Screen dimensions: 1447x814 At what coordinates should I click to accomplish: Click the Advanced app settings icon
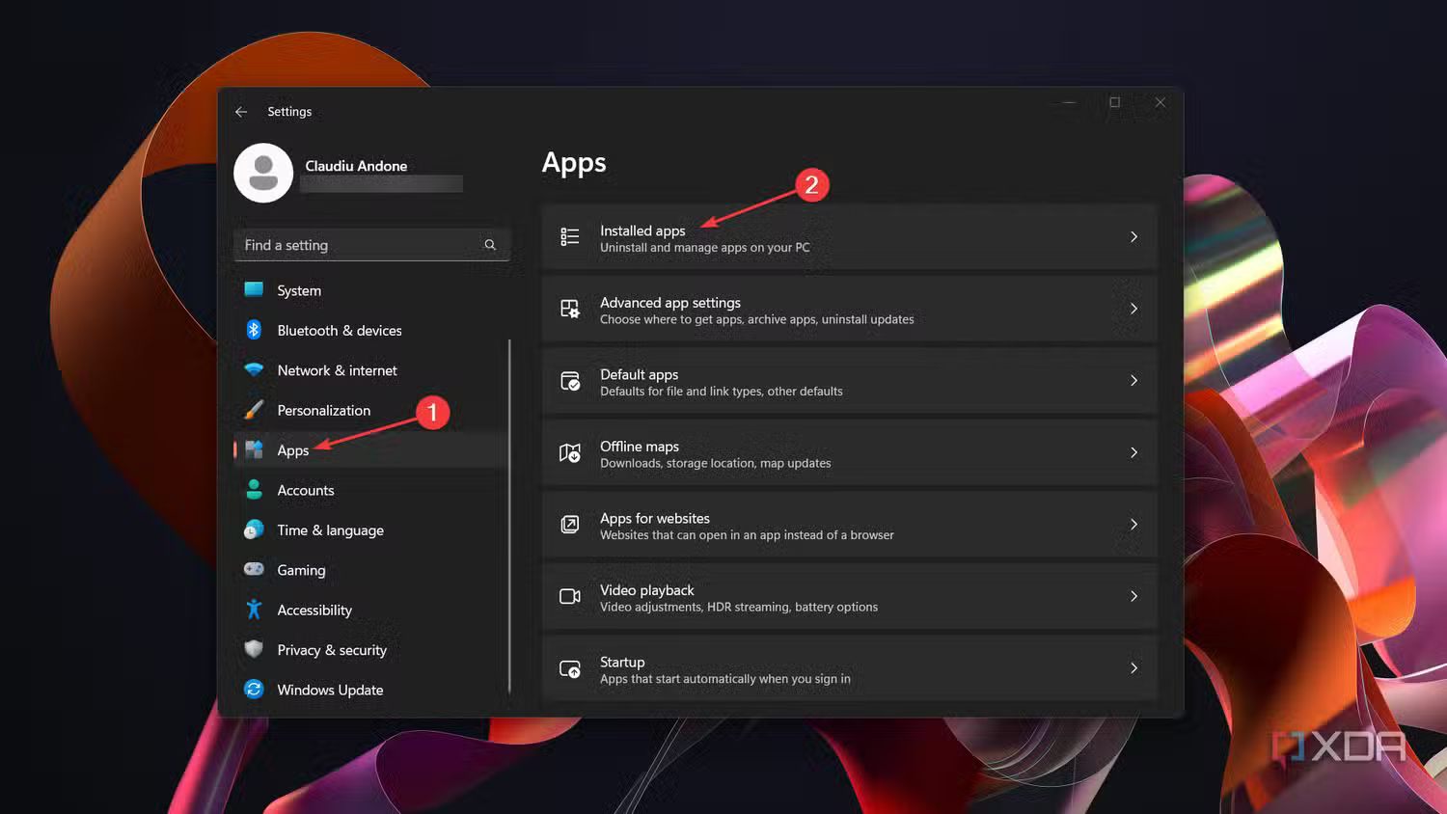click(x=570, y=309)
